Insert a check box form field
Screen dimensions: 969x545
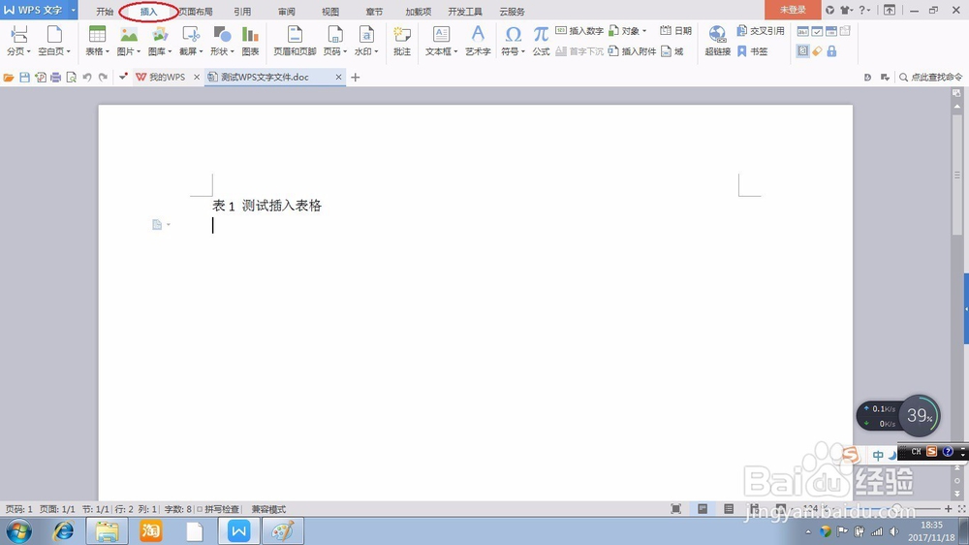817,31
